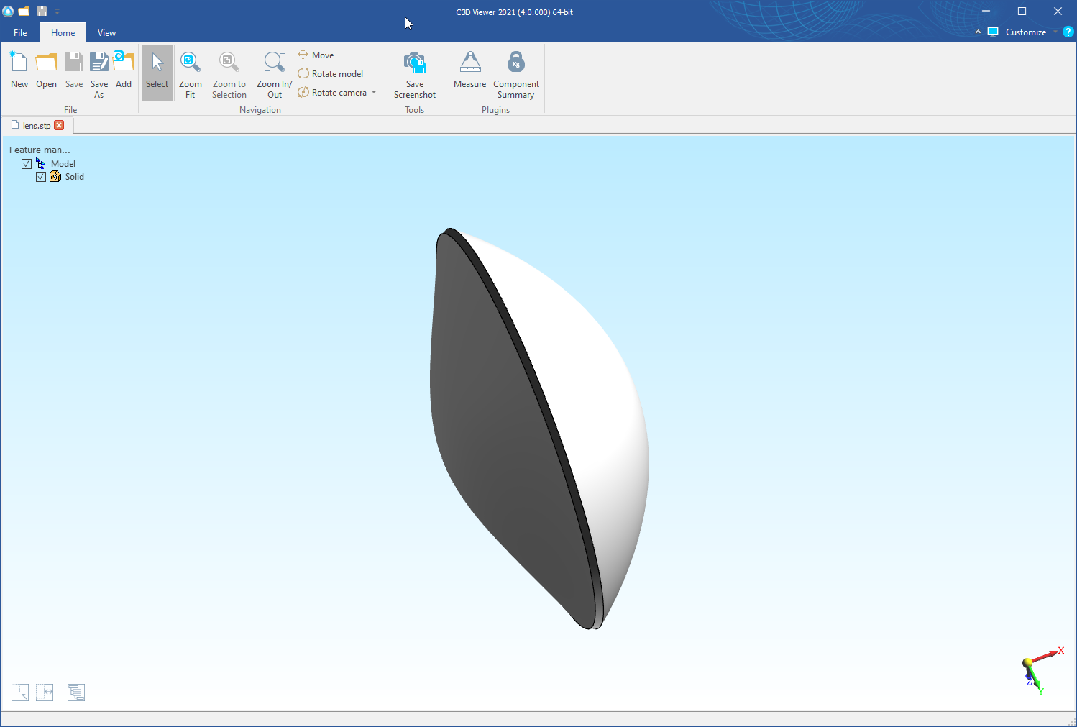1077x727 pixels.
Task: Click the Open file icon
Action: click(x=46, y=72)
